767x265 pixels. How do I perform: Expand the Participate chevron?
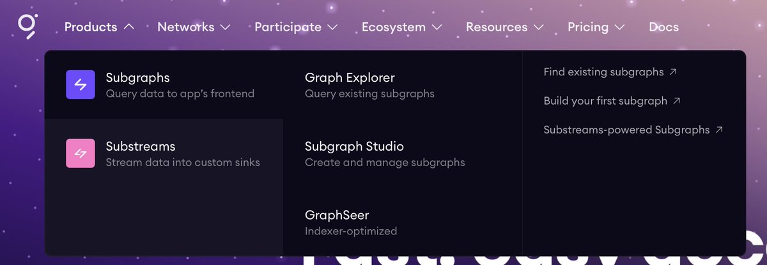(x=332, y=27)
